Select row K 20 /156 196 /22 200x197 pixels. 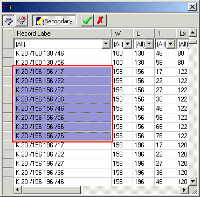tap(62, 154)
